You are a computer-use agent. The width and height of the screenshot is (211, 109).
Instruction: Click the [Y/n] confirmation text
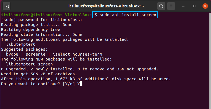[69, 84]
